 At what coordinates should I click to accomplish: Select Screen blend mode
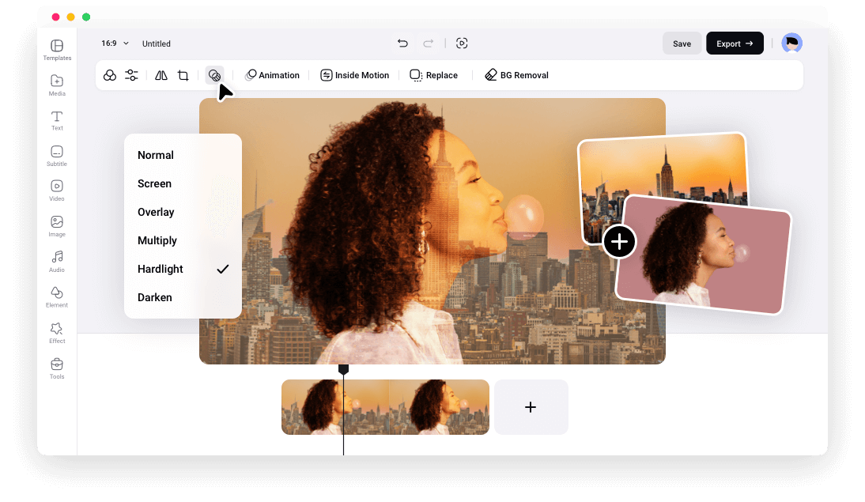(154, 183)
